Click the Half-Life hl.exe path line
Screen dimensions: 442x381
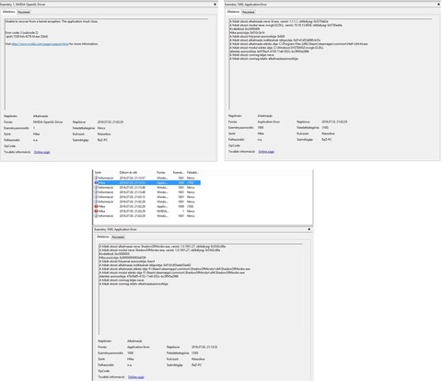tap(298, 44)
